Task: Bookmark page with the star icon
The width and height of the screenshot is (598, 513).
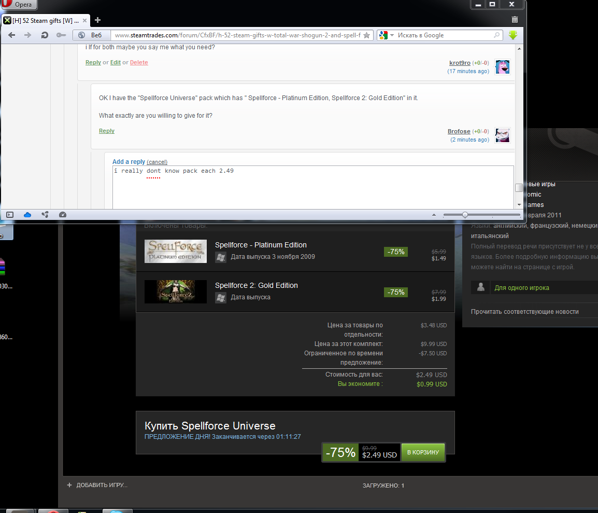Action: (366, 35)
